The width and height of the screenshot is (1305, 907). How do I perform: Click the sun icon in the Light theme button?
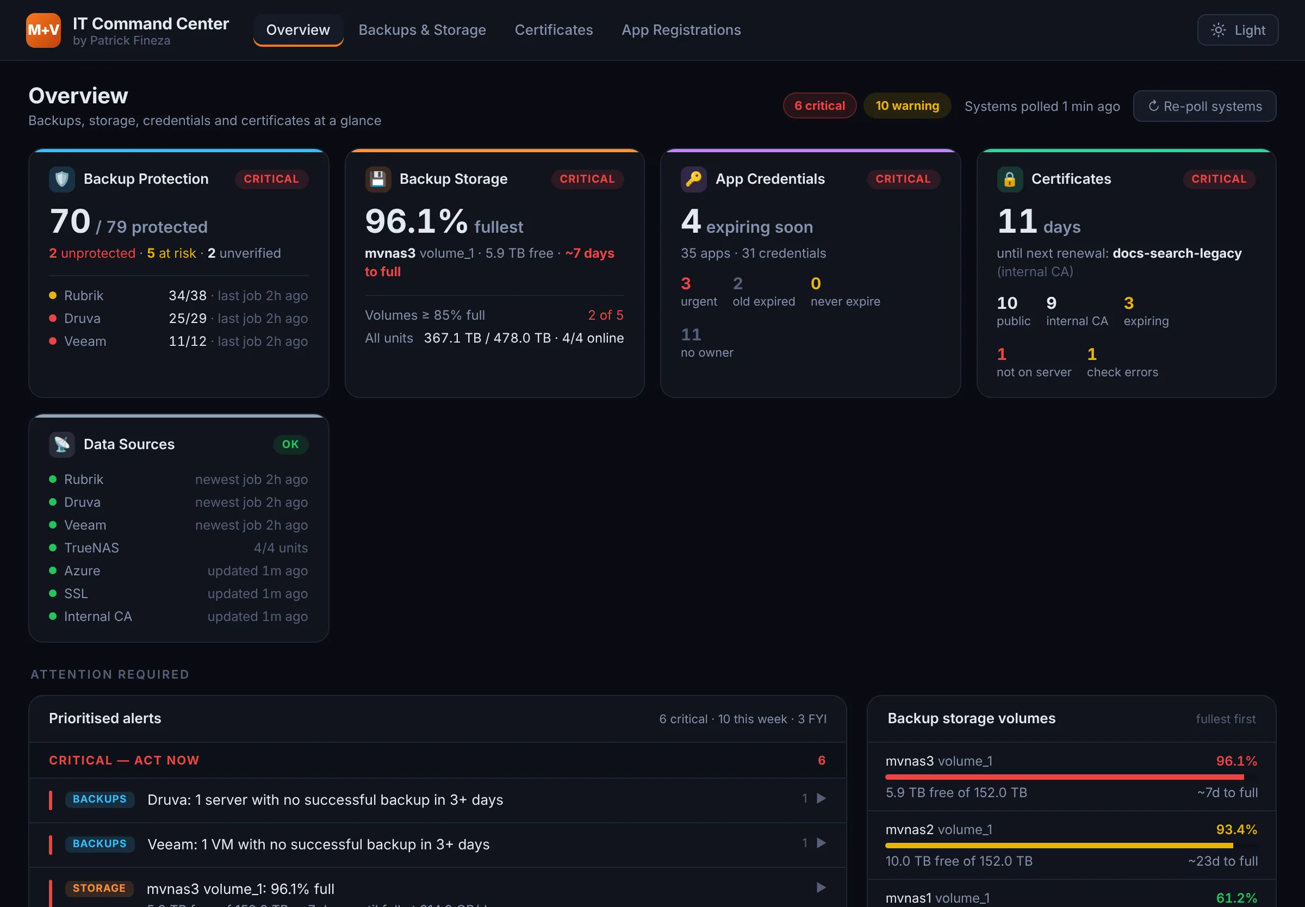(x=1218, y=30)
